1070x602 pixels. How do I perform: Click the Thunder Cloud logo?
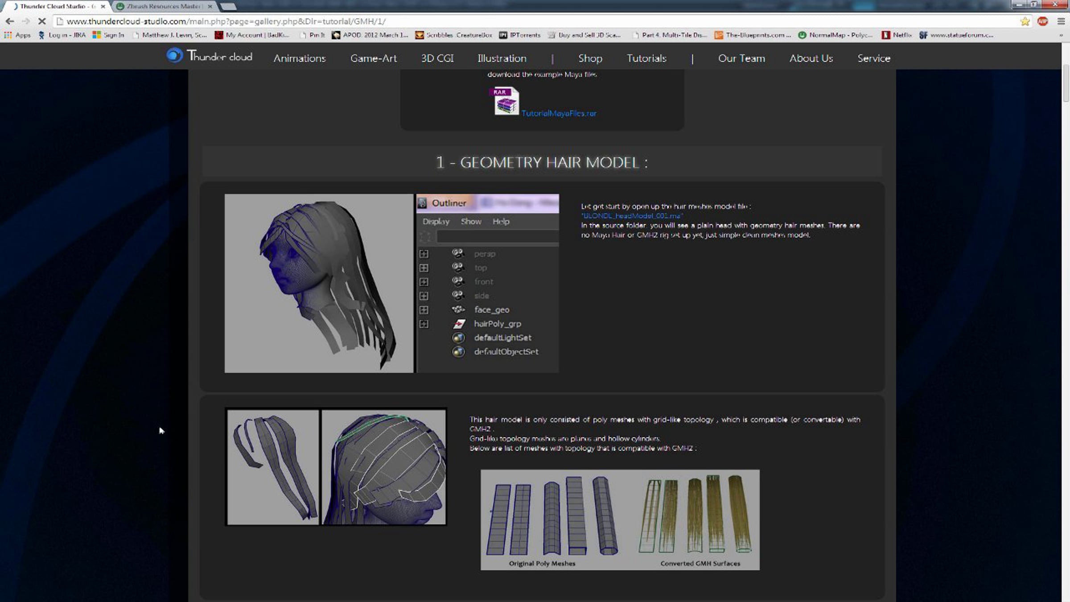[x=209, y=56]
